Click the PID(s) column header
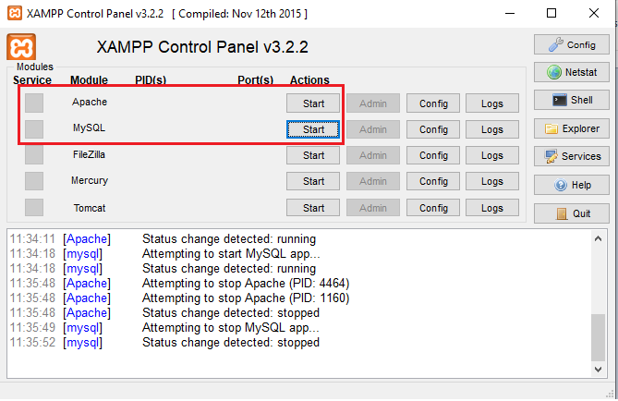The width and height of the screenshot is (618, 401). pos(151,80)
